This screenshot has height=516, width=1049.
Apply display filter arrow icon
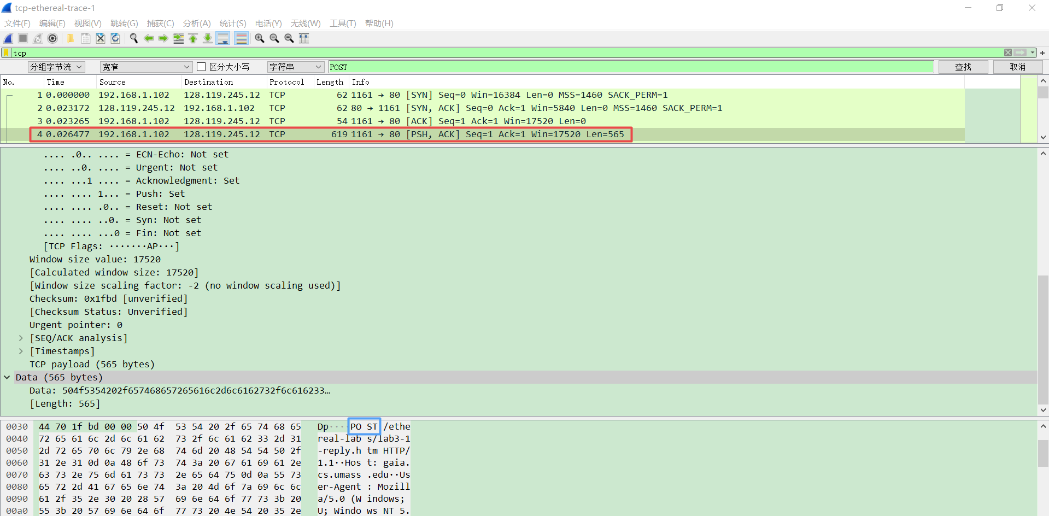(1020, 52)
